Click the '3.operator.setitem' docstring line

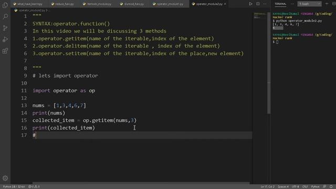(138, 54)
